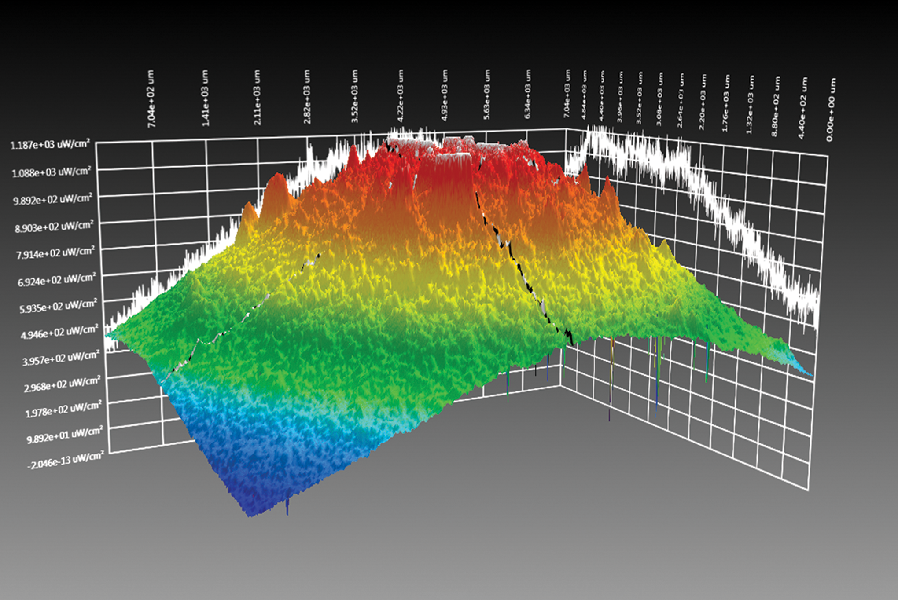Select the 4.946e+02 uW/cm² axis label

(x=59, y=332)
